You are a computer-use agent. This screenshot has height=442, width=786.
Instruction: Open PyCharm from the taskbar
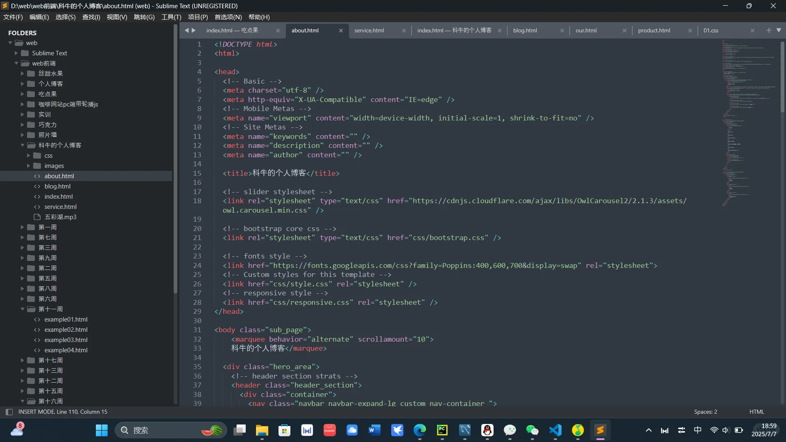[442, 430]
